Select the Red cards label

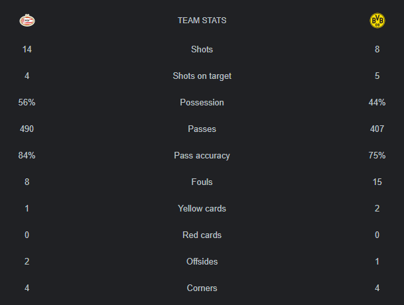click(x=202, y=235)
